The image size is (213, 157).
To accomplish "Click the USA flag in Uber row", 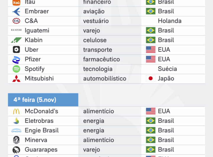I will tap(151, 50).
